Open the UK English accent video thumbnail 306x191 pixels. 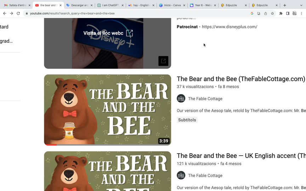(x=108, y=171)
